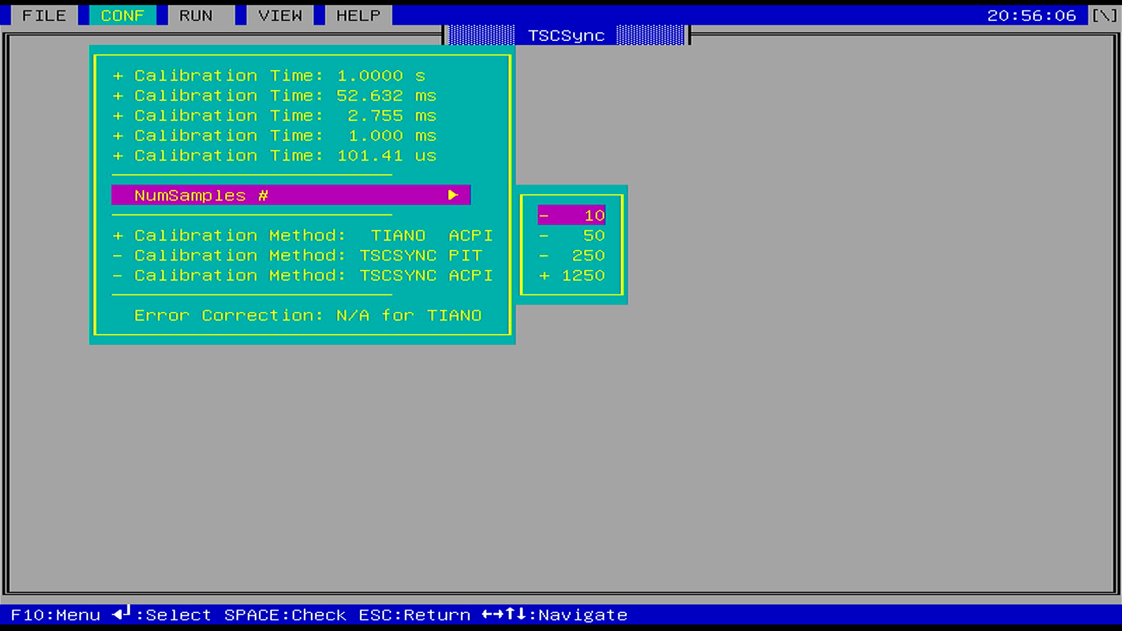Select TIANO ACPI calibration method
The height and width of the screenshot is (631, 1122).
point(302,235)
